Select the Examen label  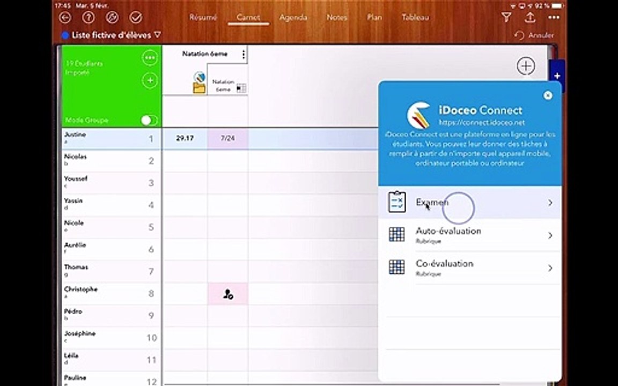tap(432, 202)
